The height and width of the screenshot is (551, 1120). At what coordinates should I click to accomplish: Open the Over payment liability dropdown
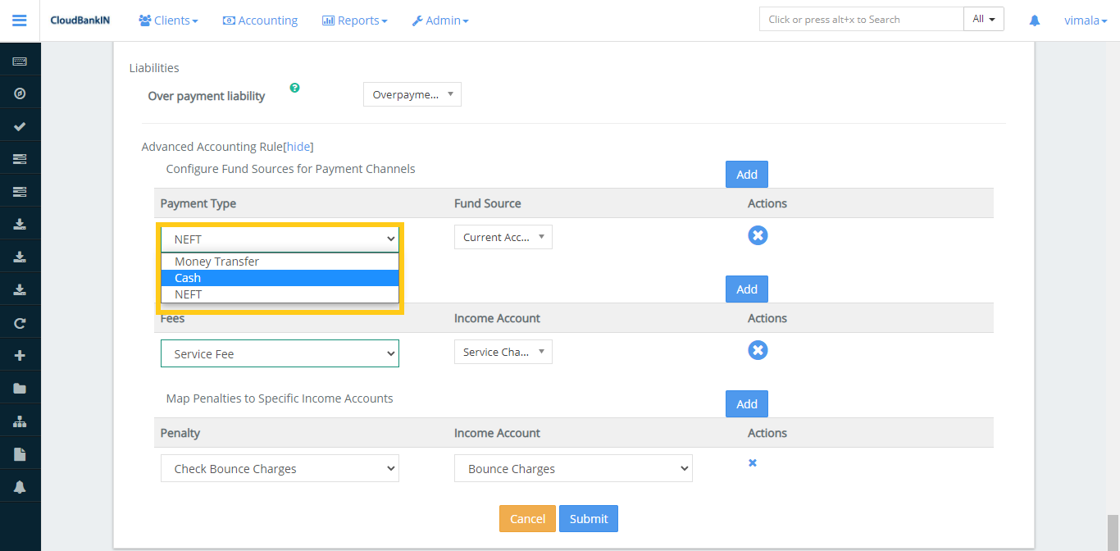click(x=412, y=93)
